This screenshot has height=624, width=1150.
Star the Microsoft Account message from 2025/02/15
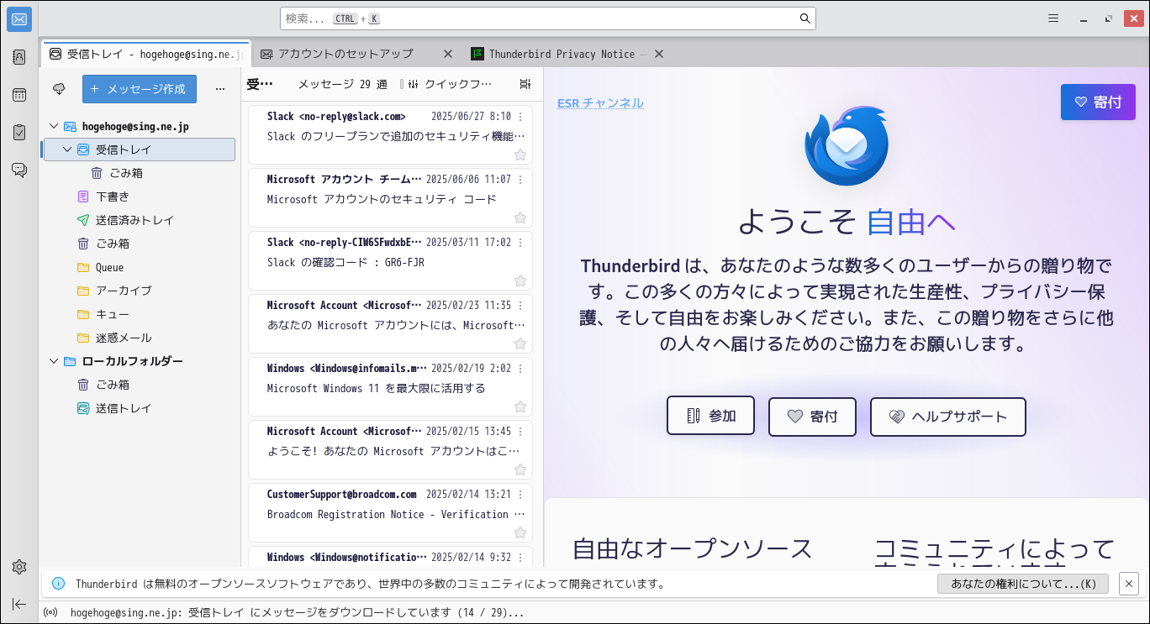pyautogui.click(x=520, y=469)
